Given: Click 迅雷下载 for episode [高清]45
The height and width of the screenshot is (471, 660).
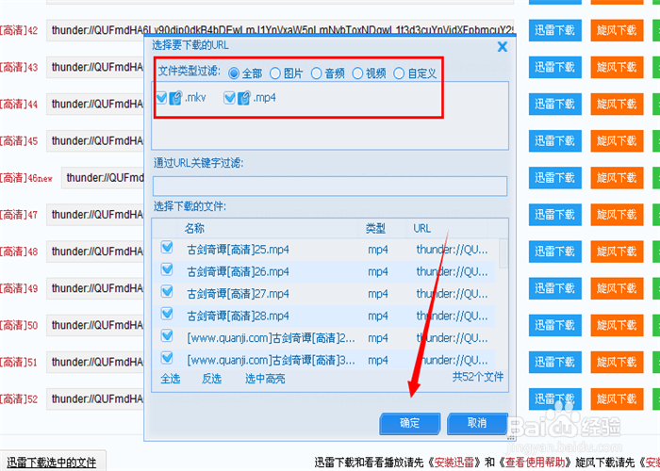Looking at the screenshot, I should 555,141.
